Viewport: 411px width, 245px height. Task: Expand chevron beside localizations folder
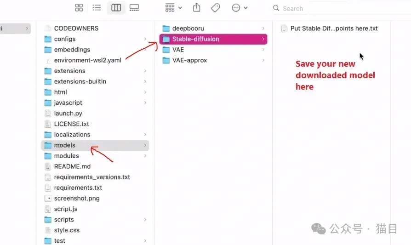145,134
